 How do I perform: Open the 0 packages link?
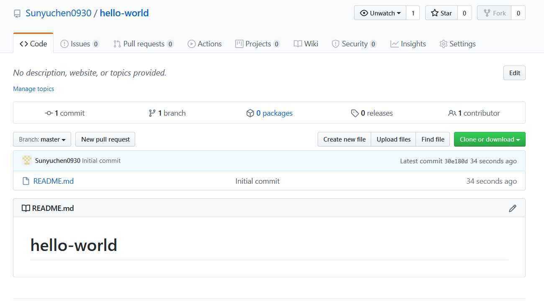[269, 113]
